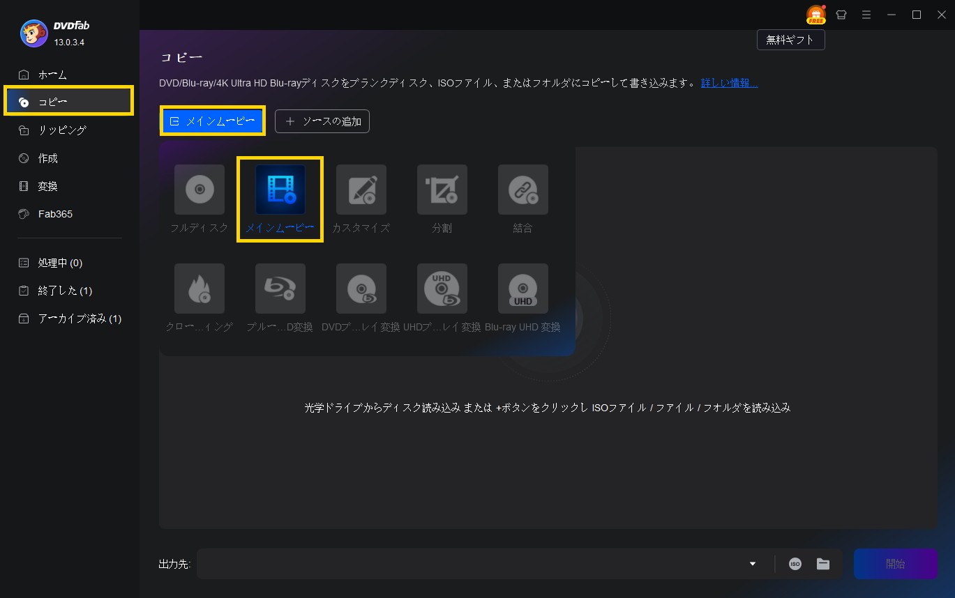
Task: Click the ISO output icon
Action: pyautogui.click(x=795, y=564)
